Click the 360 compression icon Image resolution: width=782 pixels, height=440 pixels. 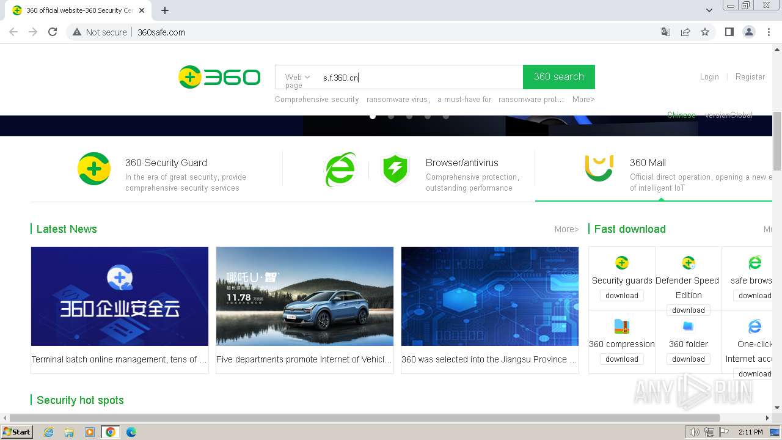coord(622,326)
